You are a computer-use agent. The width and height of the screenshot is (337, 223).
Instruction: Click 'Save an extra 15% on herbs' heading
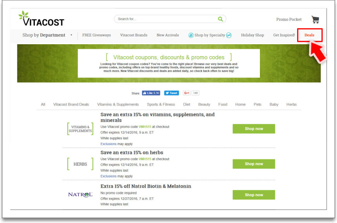132,153
